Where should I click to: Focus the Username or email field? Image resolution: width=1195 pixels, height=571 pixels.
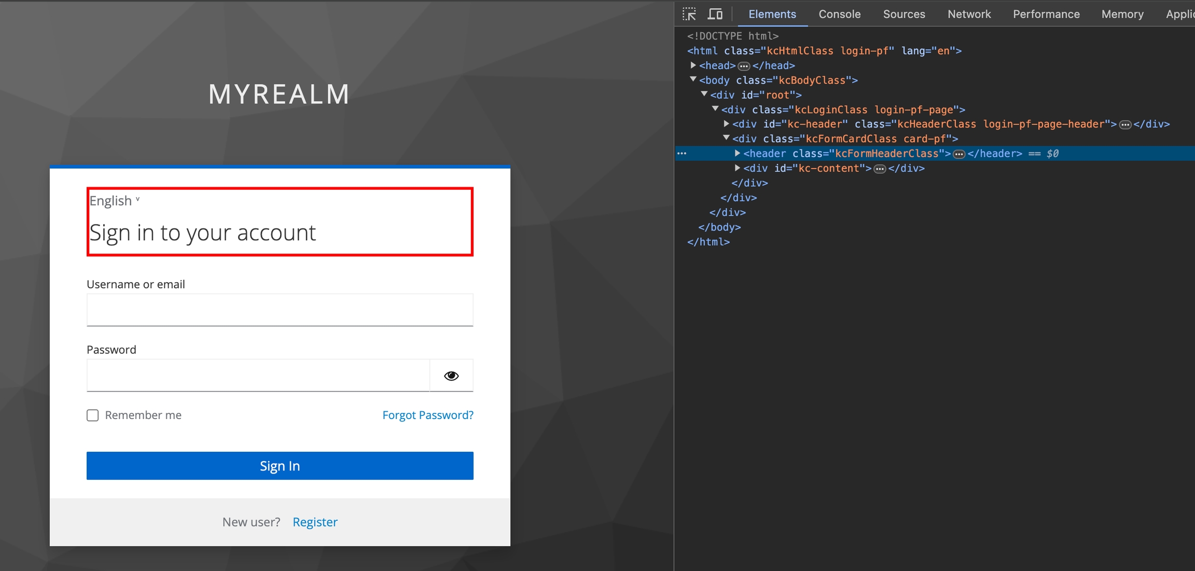coord(280,310)
